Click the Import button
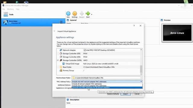 pos(125,94)
